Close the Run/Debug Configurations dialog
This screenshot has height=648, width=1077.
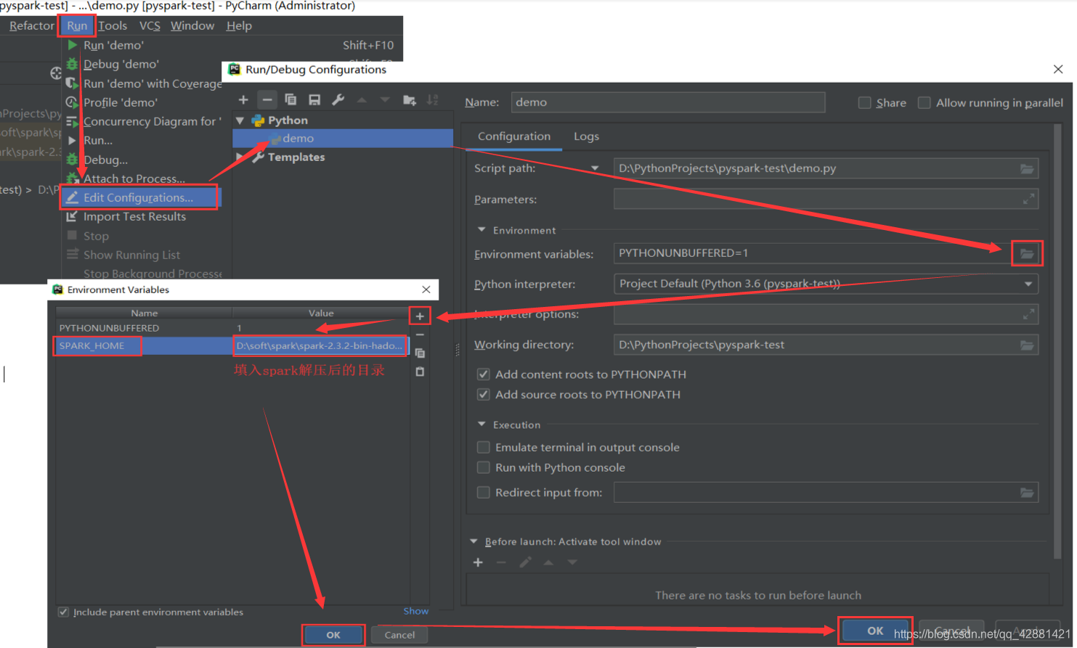pos(1058,70)
